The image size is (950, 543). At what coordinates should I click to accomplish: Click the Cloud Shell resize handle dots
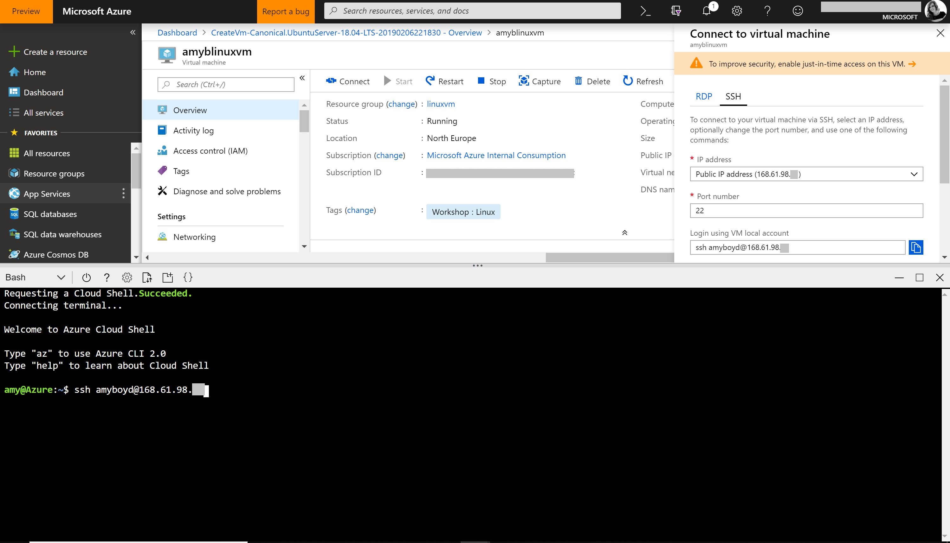477,265
